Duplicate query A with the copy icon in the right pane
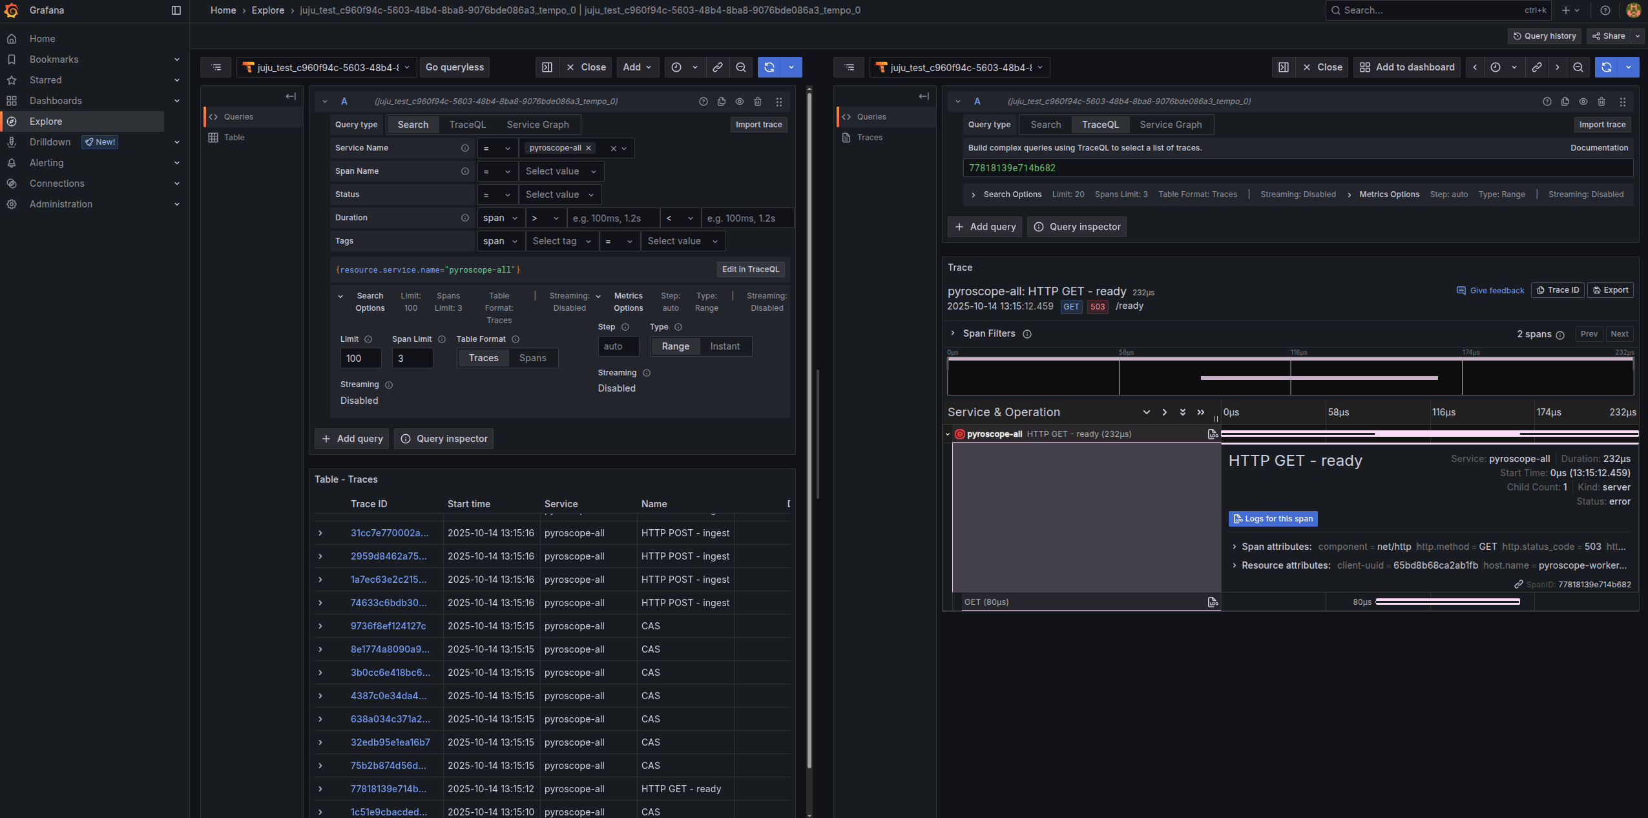Viewport: 1648px width, 818px height. pos(1565,101)
